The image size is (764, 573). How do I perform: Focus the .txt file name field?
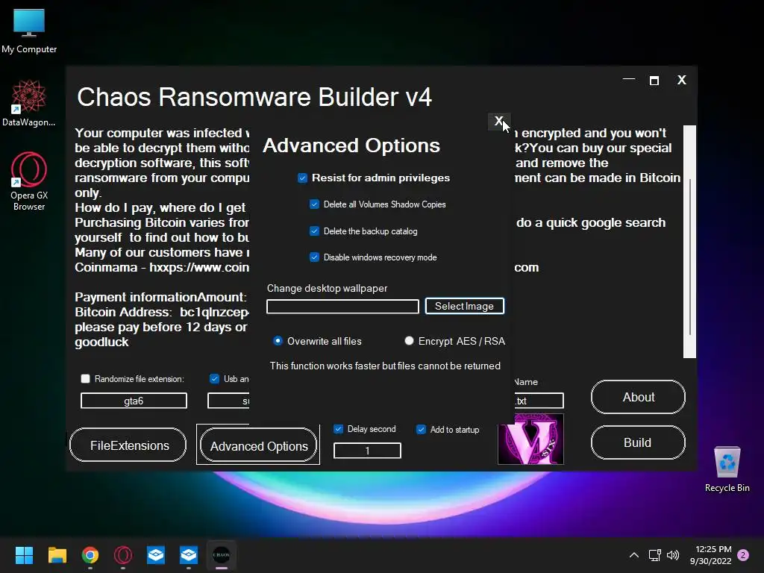coord(539,401)
